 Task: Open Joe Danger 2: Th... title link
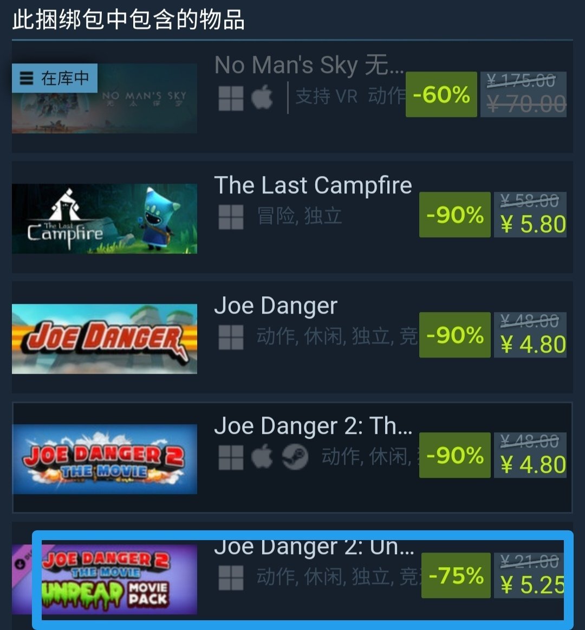coord(313,426)
